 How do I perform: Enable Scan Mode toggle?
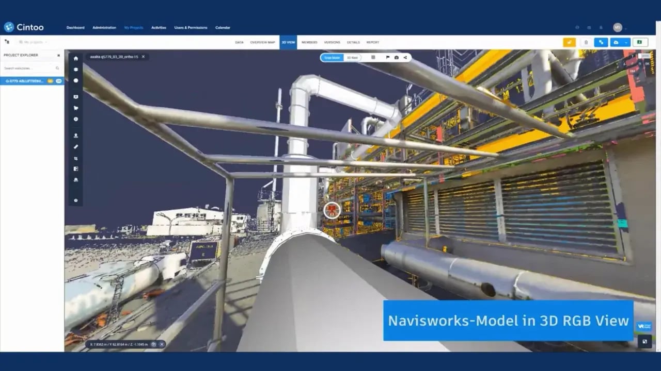332,58
